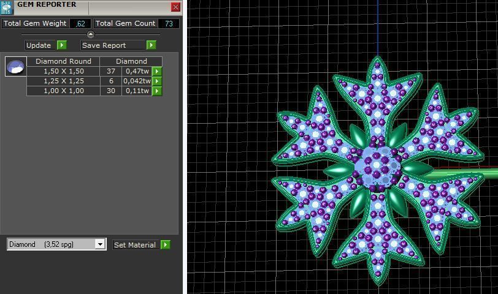Close the Gem Reporter panel
498x294 pixels.
pyautogui.click(x=175, y=7)
